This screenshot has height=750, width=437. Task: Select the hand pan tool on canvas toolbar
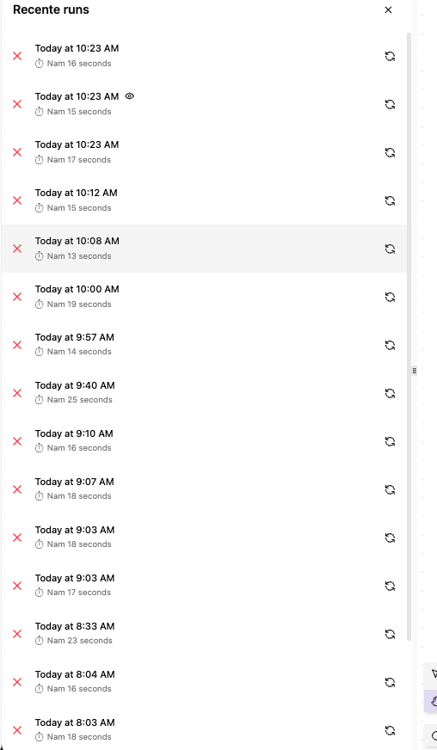433,702
